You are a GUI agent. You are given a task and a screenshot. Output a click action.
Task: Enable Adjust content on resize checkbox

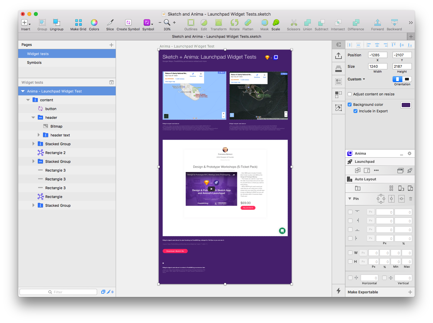[x=350, y=94]
